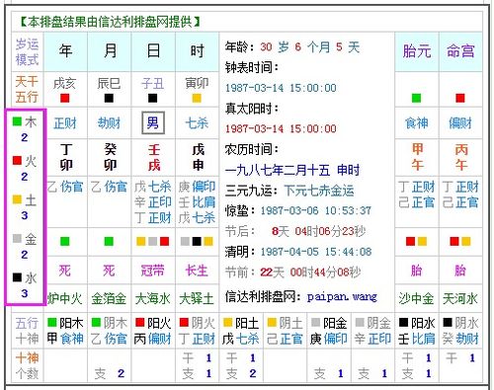494x390 pixels.
Task: Click the gray 金 legend square
Action: 17,238
